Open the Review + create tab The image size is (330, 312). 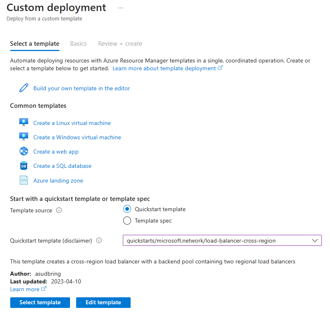(x=120, y=44)
